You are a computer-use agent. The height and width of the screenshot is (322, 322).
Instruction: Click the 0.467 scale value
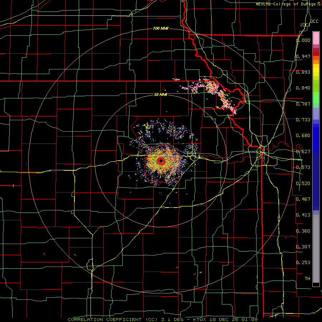(303, 199)
